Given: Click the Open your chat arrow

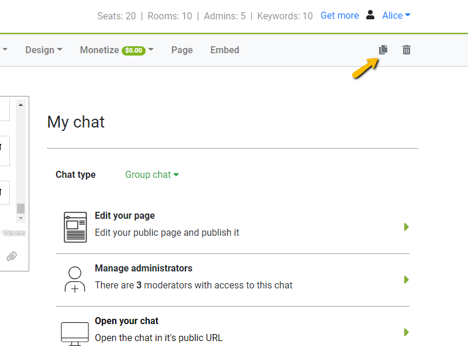Looking at the screenshot, I should point(407,332).
